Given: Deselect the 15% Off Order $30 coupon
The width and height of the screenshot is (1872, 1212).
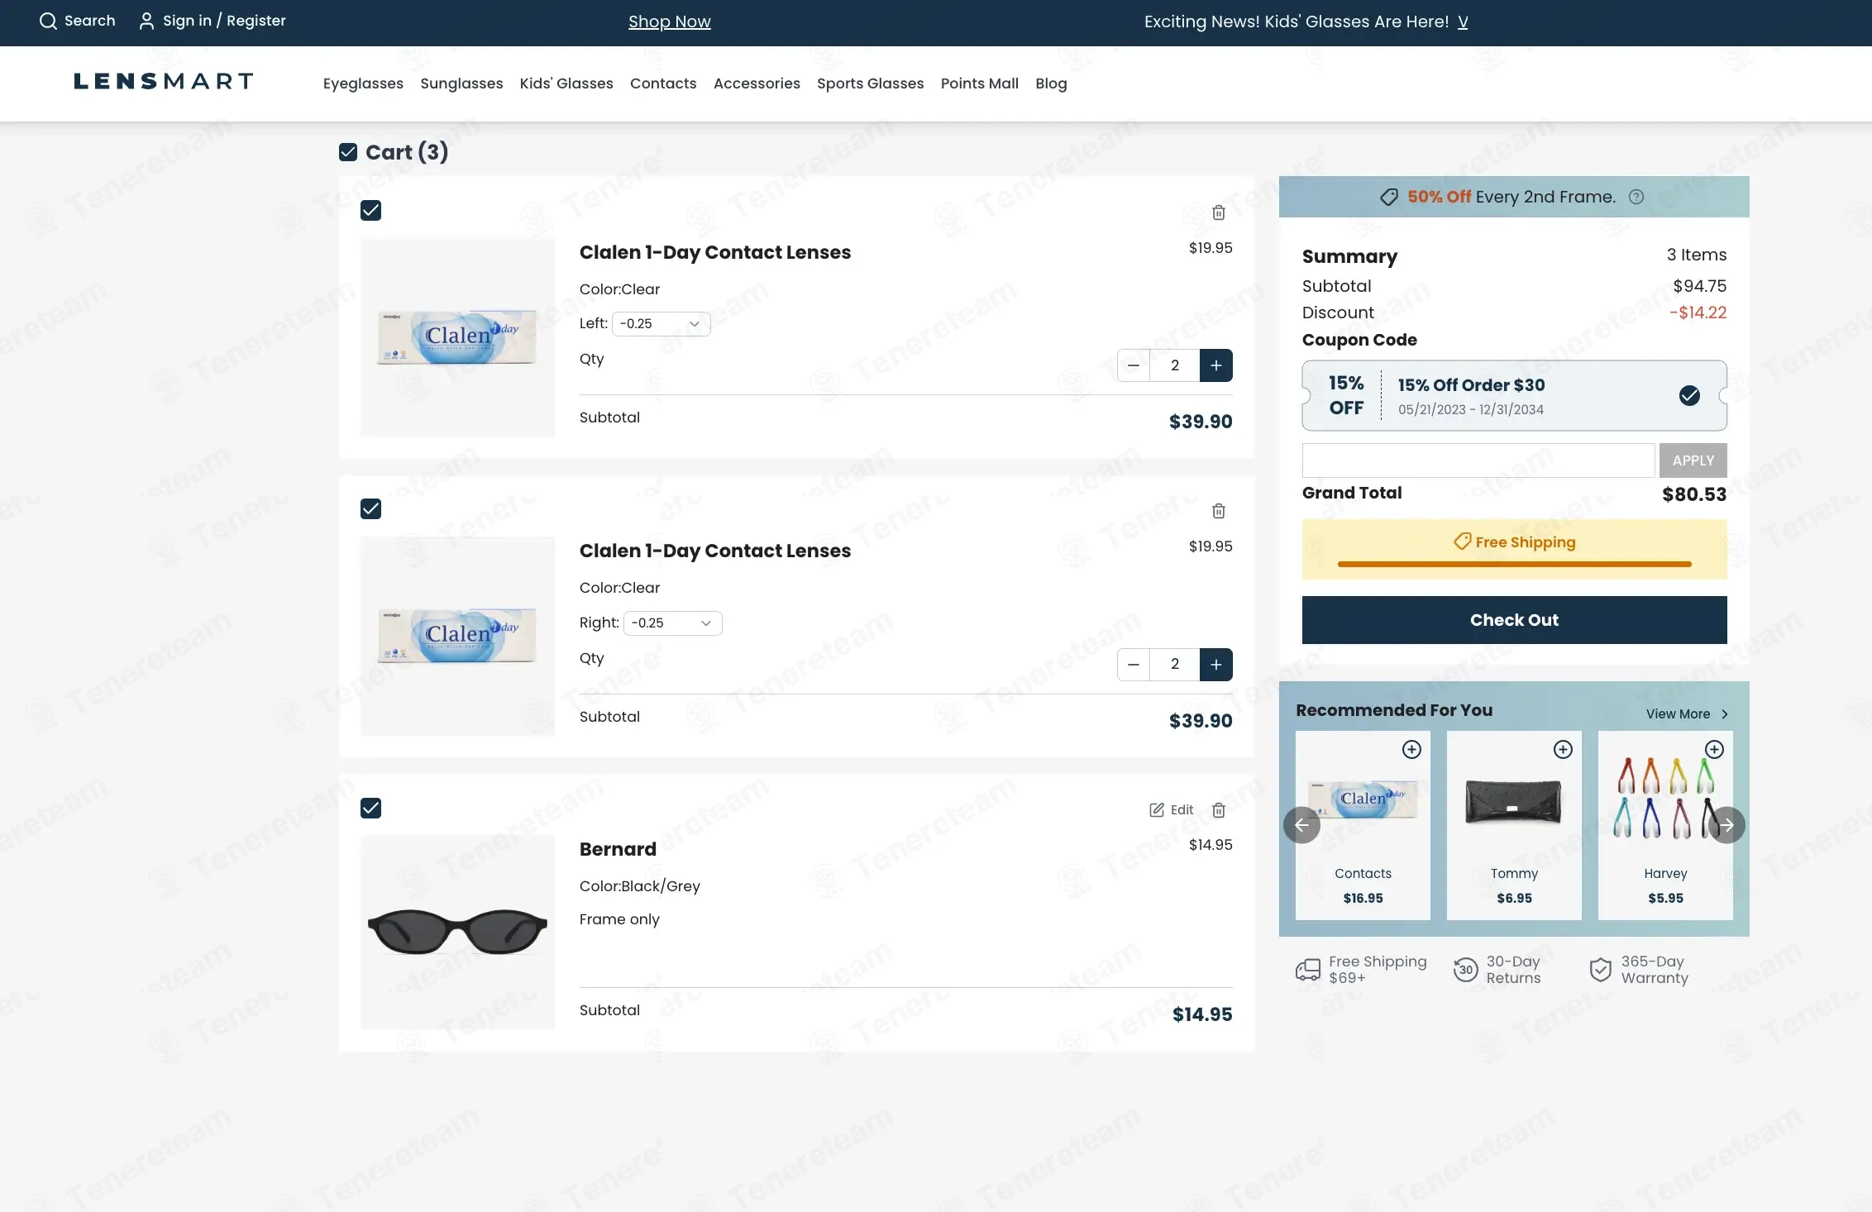Looking at the screenshot, I should (x=1689, y=396).
